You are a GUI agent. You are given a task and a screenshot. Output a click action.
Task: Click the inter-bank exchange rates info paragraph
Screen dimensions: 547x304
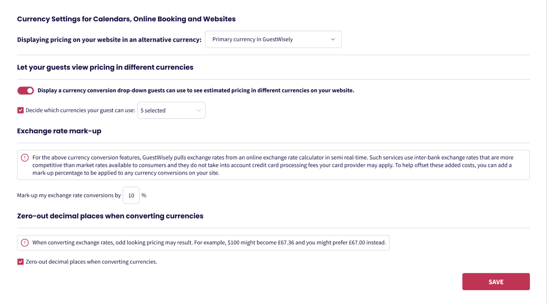[x=272, y=165]
